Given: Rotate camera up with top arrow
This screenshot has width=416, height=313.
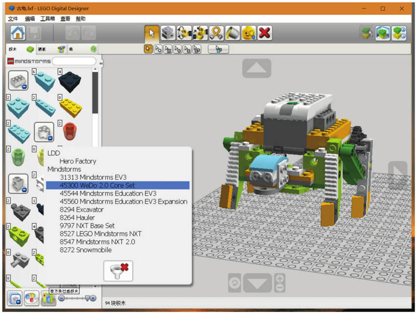Looking at the screenshot, I should point(256,68).
